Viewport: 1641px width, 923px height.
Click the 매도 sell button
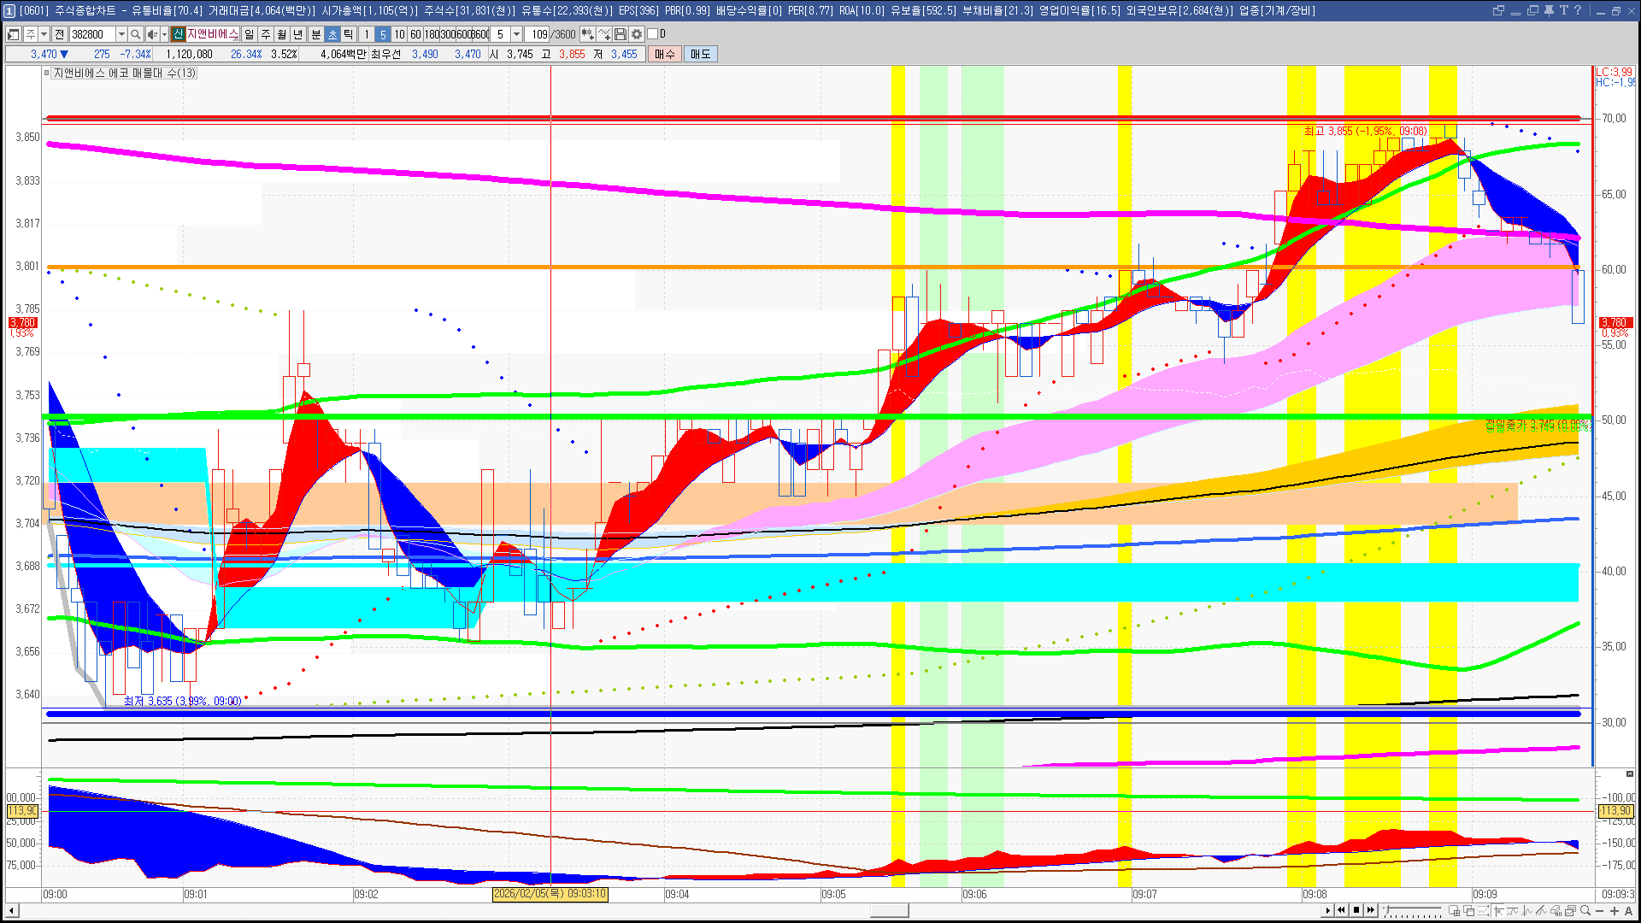pos(701,54)
